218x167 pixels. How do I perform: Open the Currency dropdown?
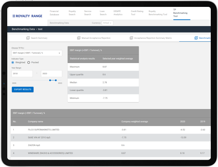pyautogui.click(x=108, y=23)
